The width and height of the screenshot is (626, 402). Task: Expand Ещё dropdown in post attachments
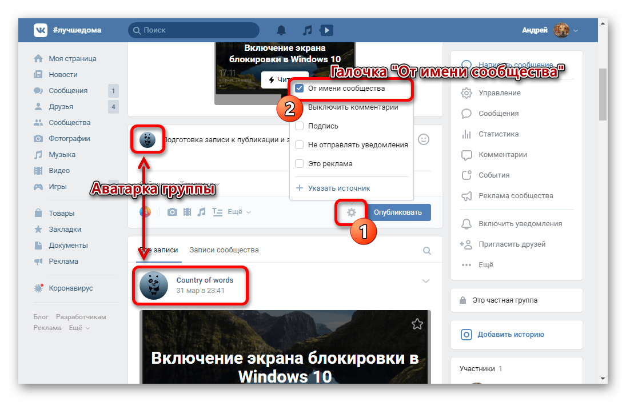click(239, 212)
